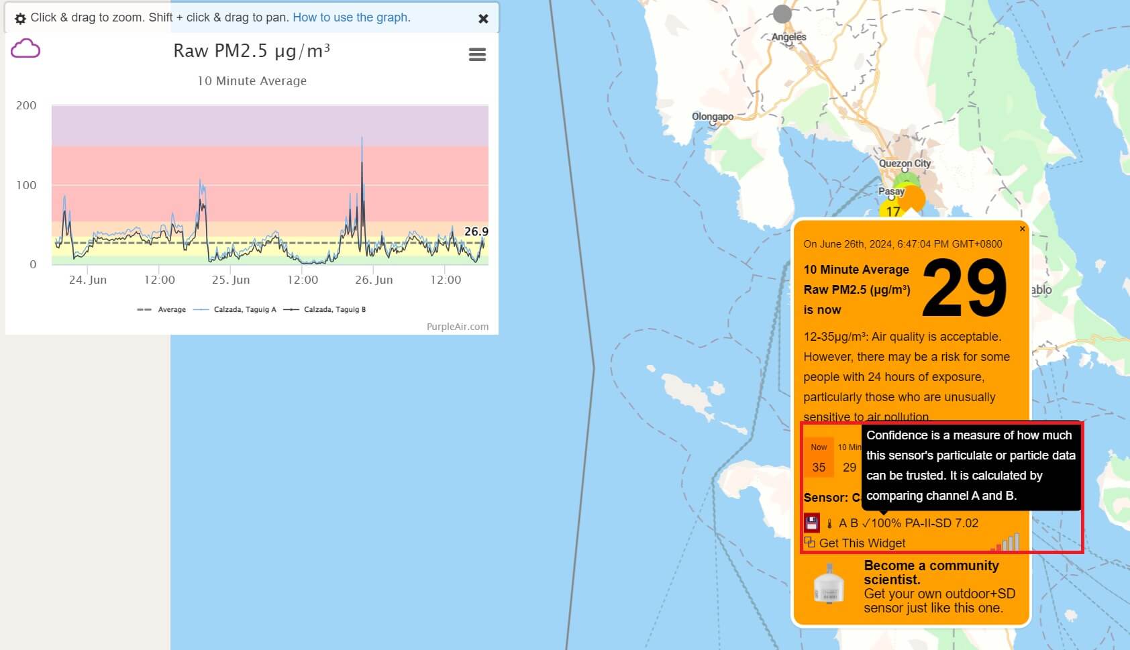Toggle the Average series in chart legend
Viewport: 1130px width, 650px height.
(162, 309)
